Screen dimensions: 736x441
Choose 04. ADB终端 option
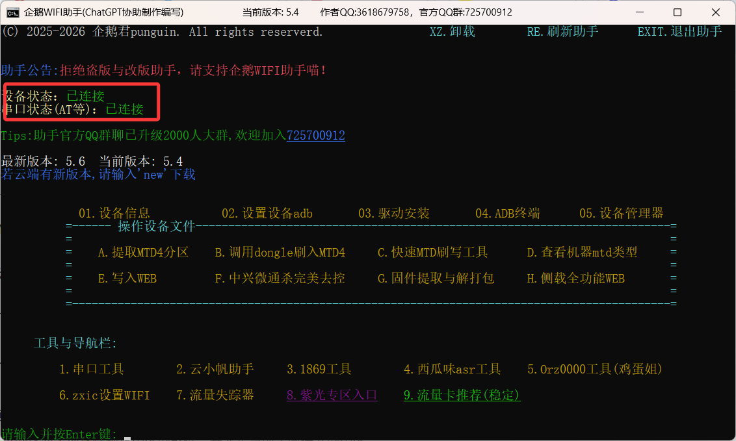coord(507,213)
